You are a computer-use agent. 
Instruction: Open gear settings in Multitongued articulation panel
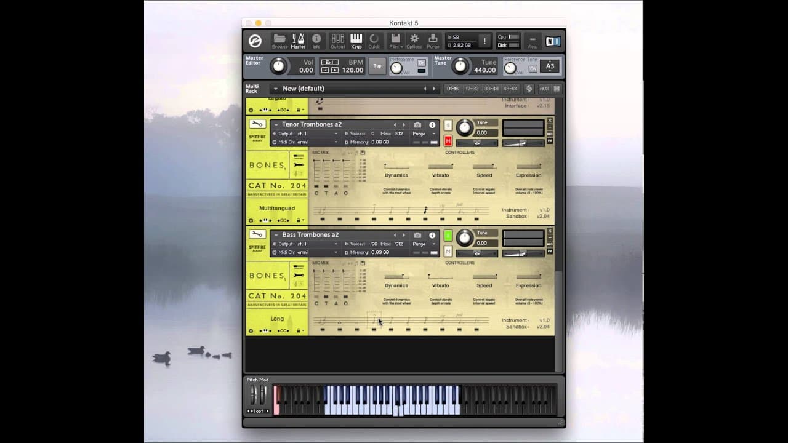coord(251,220)
